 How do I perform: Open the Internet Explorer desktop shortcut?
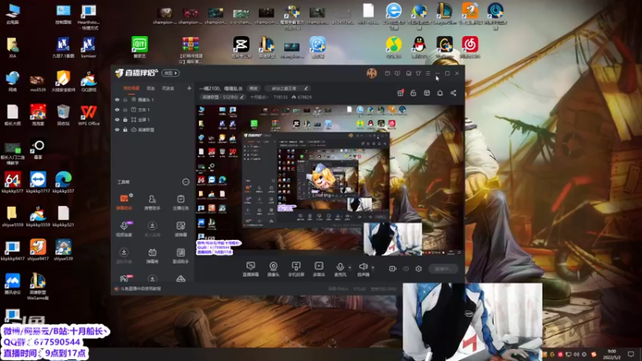click(393, 15)
